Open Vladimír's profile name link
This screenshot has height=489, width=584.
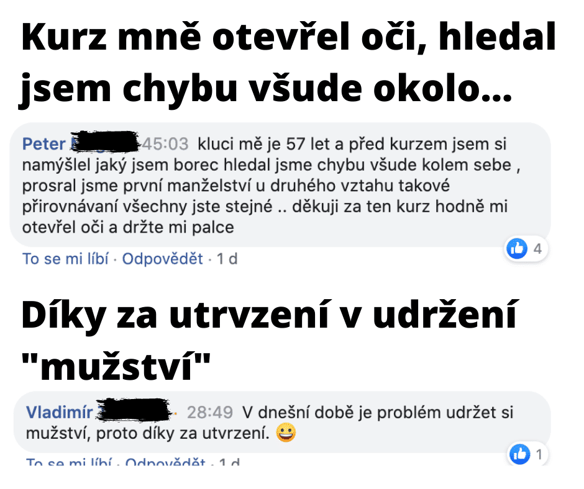tap(59, 412)
